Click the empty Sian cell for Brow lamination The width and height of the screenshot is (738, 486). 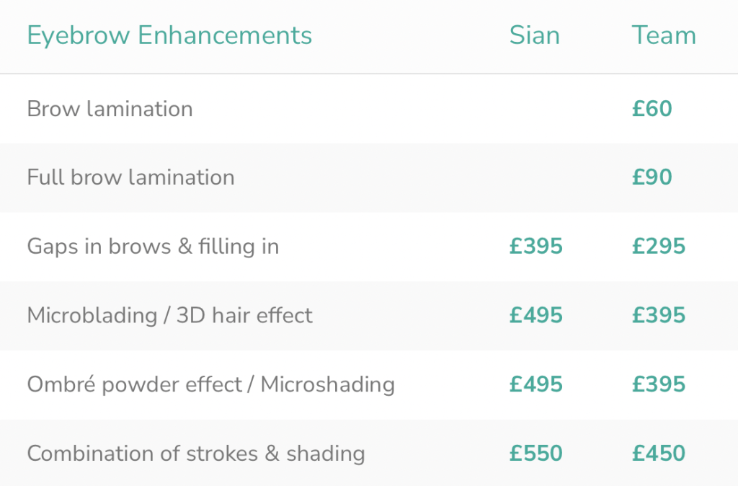pos(535,109)
